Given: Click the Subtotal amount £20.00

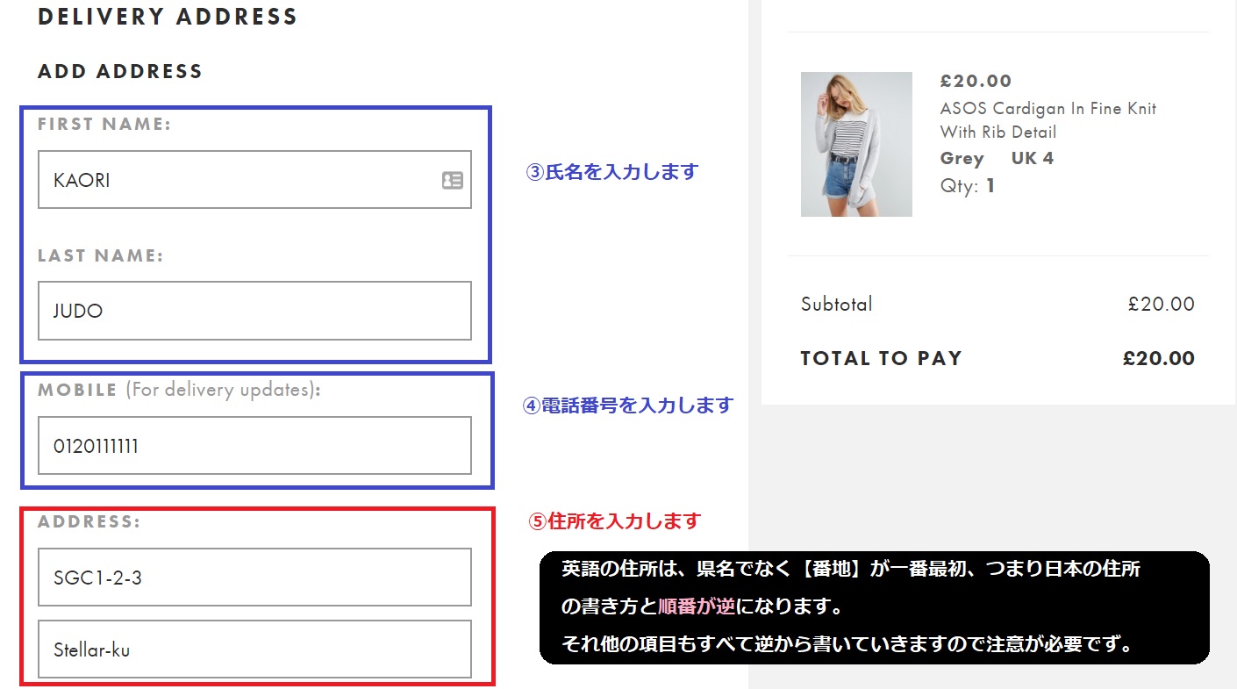Looking at the screenshot, I should (x=1161, y=305).
